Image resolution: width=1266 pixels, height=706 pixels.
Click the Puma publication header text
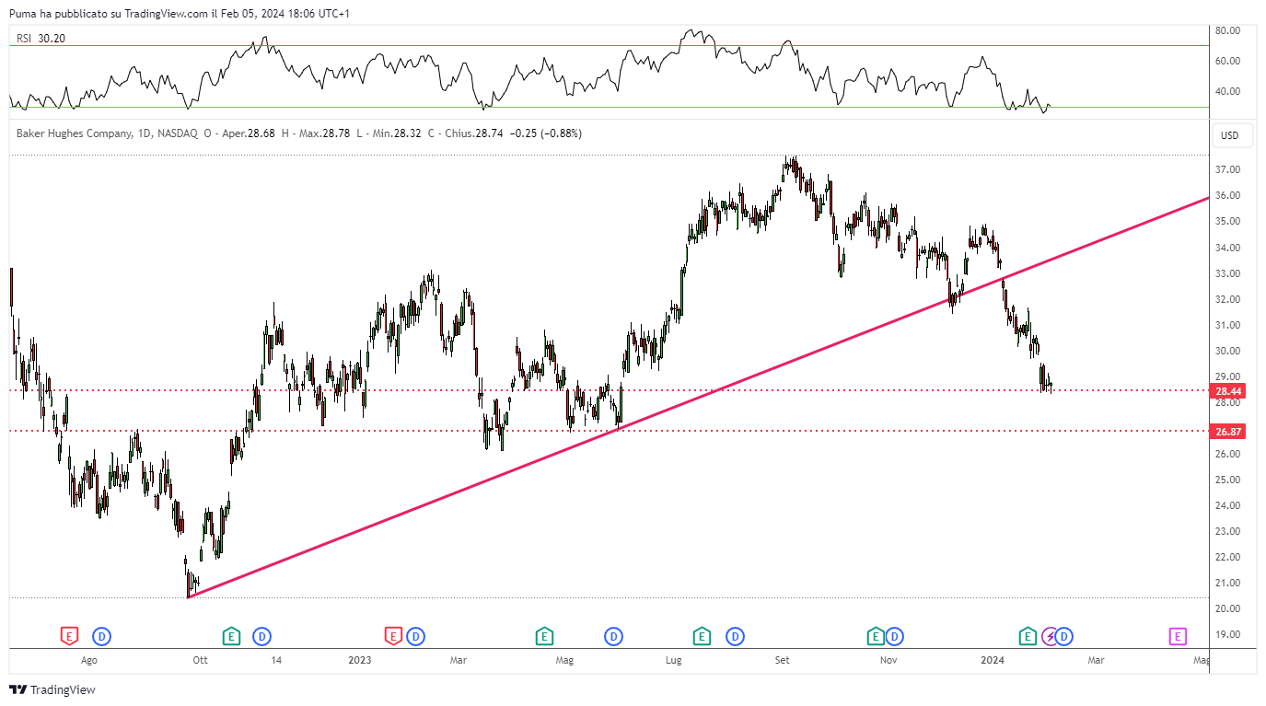click(x=180, y=13)
